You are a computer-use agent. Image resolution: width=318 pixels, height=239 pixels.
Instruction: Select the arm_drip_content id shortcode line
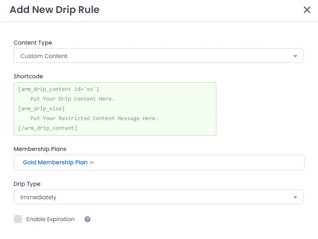[x=59, y=89]
